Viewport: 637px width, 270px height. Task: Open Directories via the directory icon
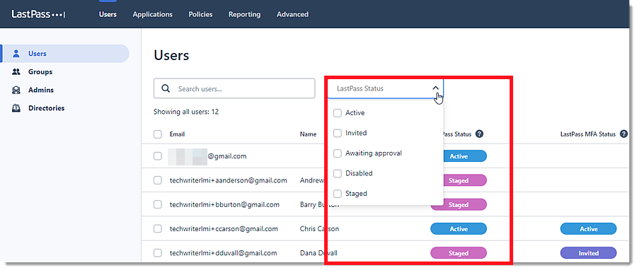pyautogui.click(x=16, y=108)
